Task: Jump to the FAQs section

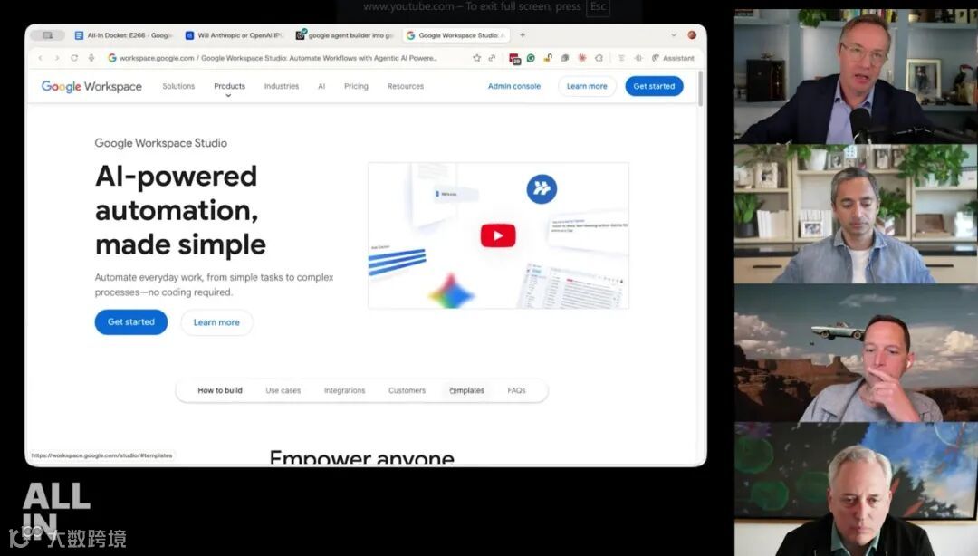Action: coord(516,390)
